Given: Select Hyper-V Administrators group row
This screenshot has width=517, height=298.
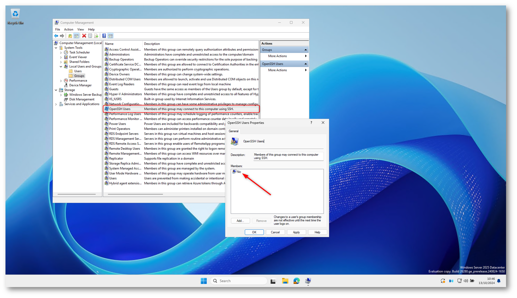Looking at the screenshot, I should click(x=181, y=94).
